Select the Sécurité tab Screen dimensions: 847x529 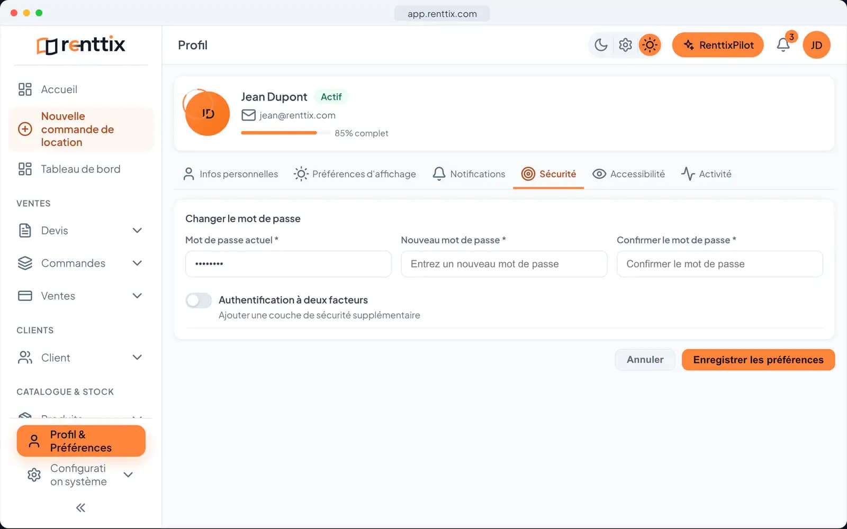click(548, 174)
